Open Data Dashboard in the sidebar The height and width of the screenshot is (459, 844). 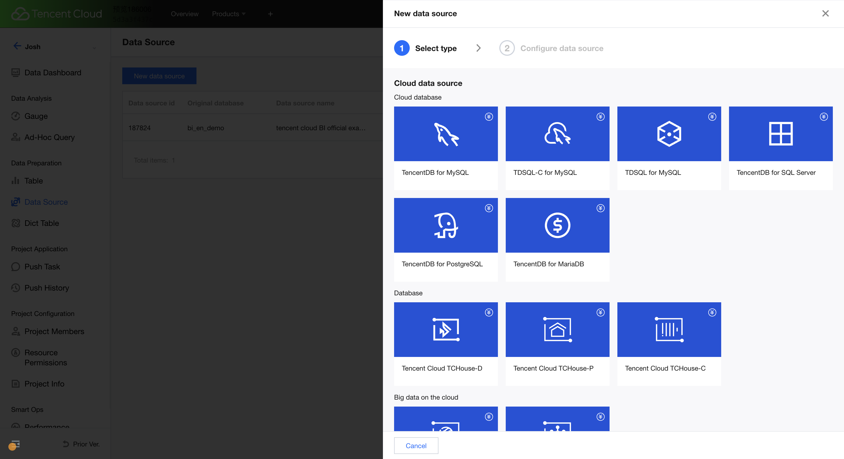point(52,73)
